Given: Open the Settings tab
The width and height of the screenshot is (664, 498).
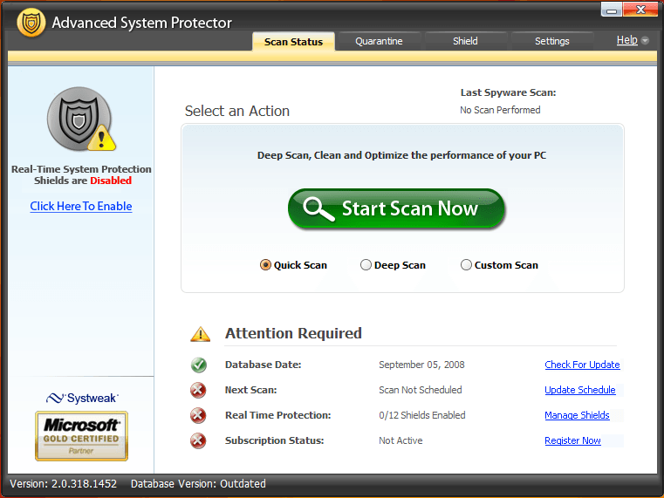Looking at the screenshot, I should tap(551, 41).
